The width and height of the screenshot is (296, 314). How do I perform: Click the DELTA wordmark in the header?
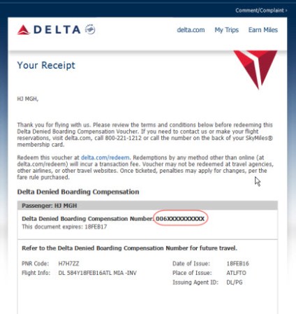(x=57, y=30)
